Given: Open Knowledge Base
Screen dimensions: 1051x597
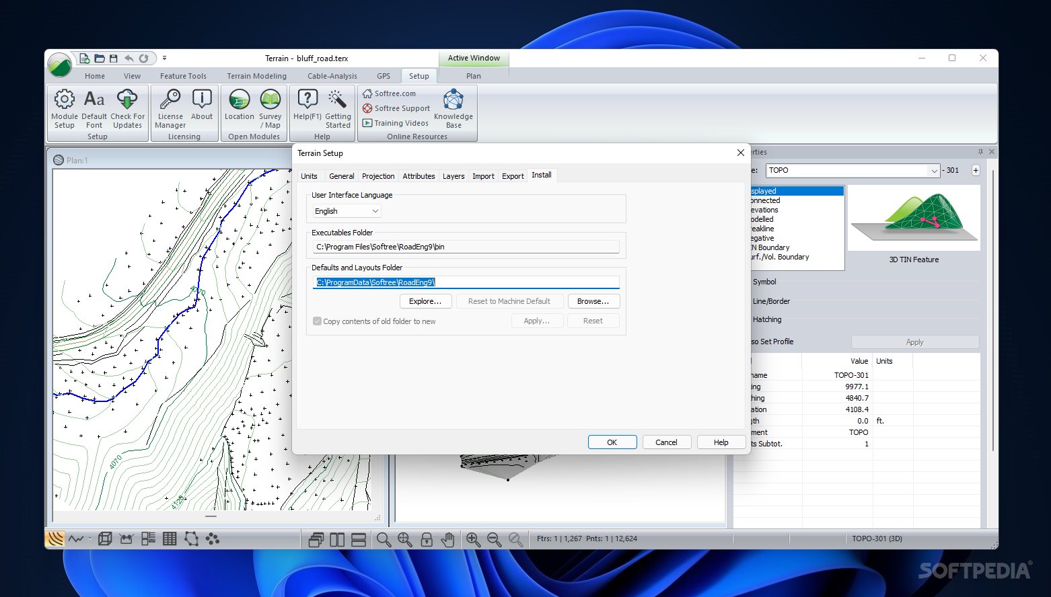Looking at the screenshot, I should coord(454,108).
